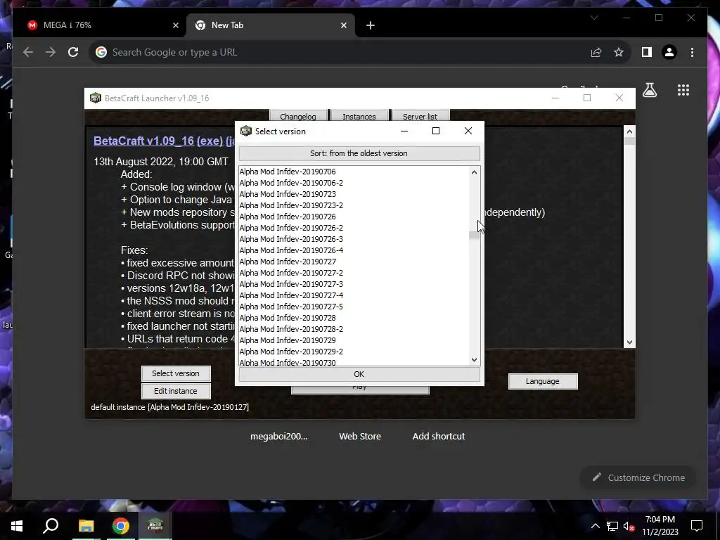Open Google apps grid icon
Viewport: 720px width, 540px height.
point(683,90)
